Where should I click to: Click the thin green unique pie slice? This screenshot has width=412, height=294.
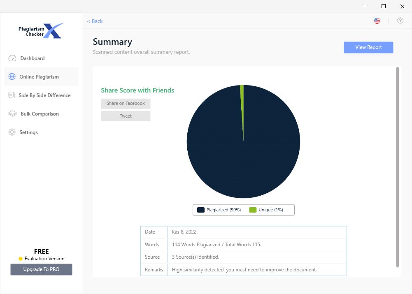242,105
